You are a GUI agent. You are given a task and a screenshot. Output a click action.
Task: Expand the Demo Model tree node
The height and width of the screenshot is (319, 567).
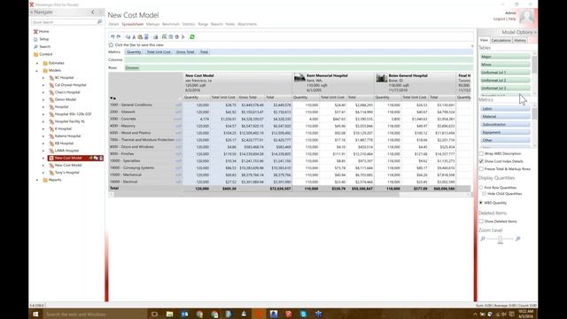click(x=43, y=99)
